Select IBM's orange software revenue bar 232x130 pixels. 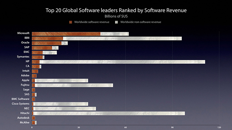coord(48,38)
